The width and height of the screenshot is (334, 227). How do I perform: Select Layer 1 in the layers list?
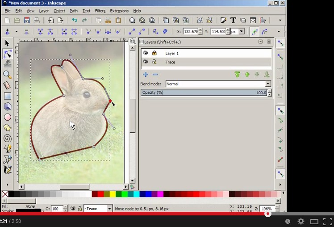[172, 53]
